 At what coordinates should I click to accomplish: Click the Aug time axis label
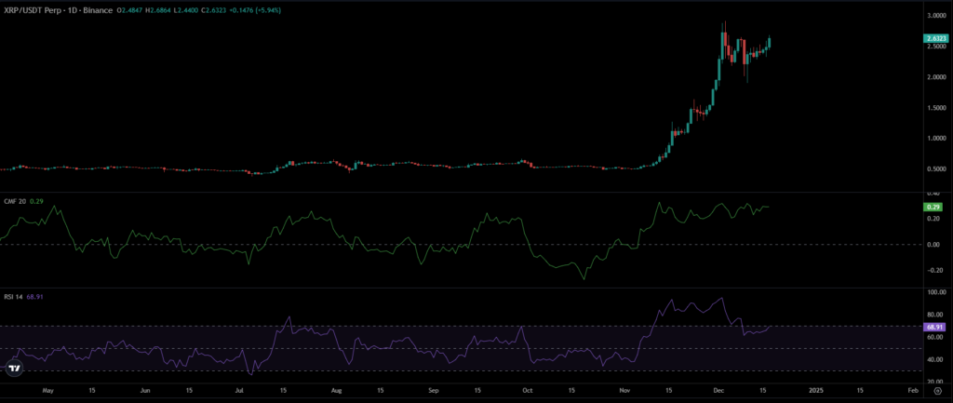click(338, 389)
